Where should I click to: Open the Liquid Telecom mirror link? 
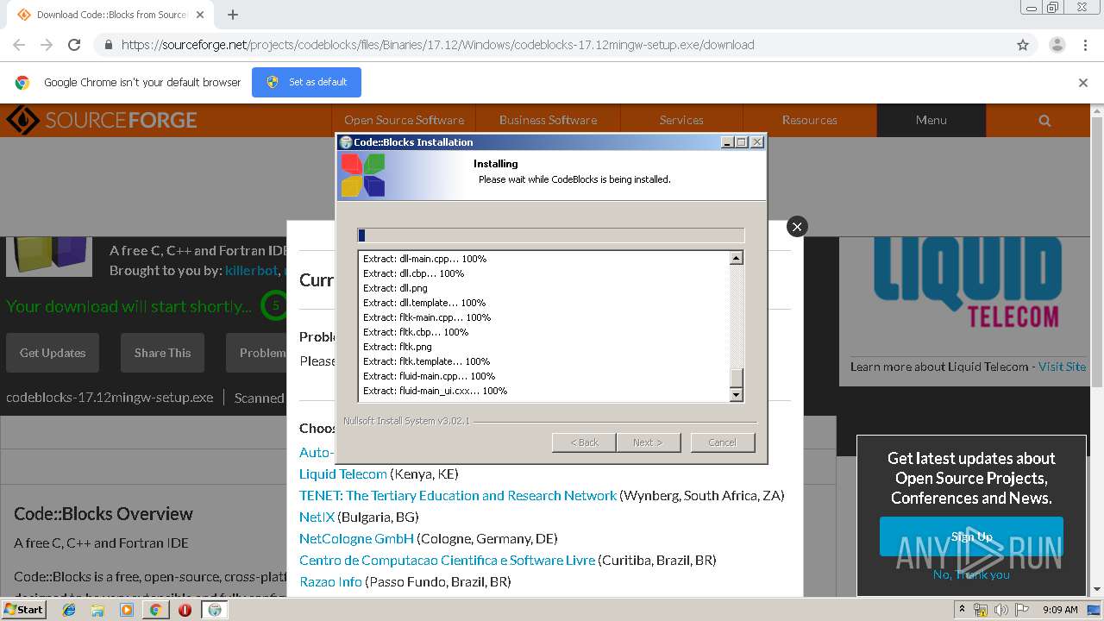click(x=343, y=474)
